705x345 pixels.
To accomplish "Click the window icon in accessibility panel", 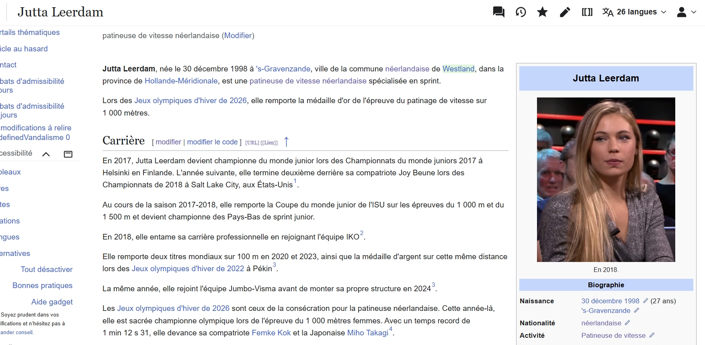I will [68, 154].
